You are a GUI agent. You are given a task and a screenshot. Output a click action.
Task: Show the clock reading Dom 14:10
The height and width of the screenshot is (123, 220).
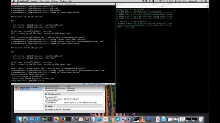(x=183, y=1)
